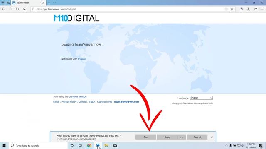Go back to the previous page

[x=4, y=9]
